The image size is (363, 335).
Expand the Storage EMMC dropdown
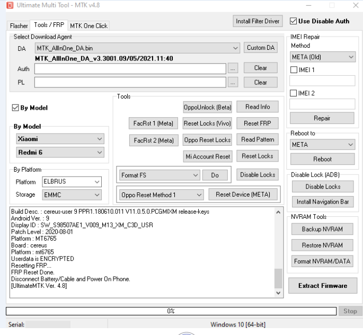tap(72, 195)
